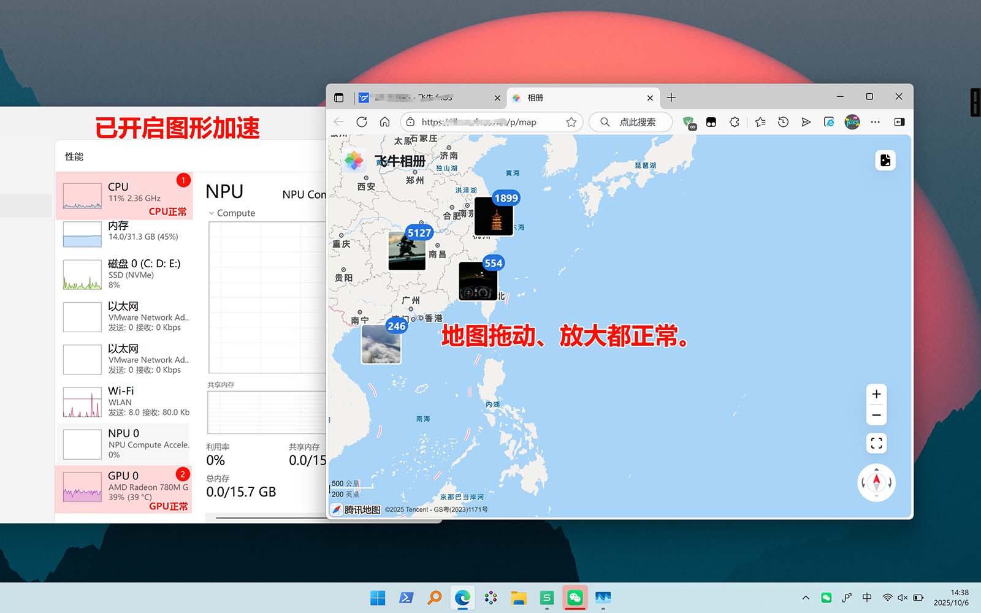This screenshot has height=613, width=981.
Task: Expand the Compute graph dropdown
Action: pyautogui.click(x=212, y=213)
